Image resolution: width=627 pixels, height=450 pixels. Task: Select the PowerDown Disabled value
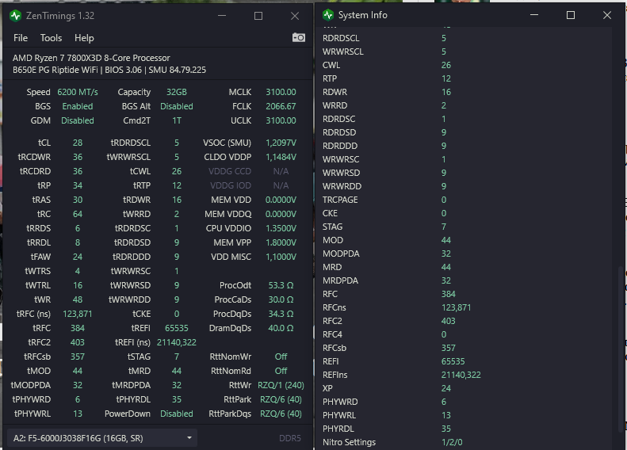click(x=176, y=414)
